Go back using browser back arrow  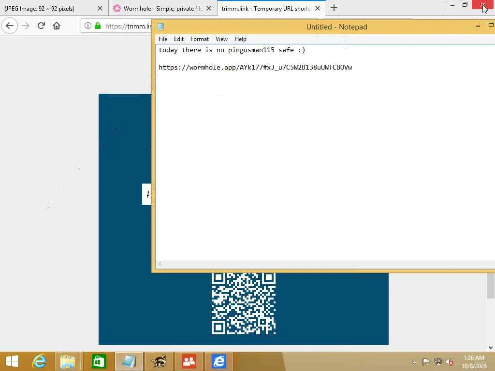10,26
